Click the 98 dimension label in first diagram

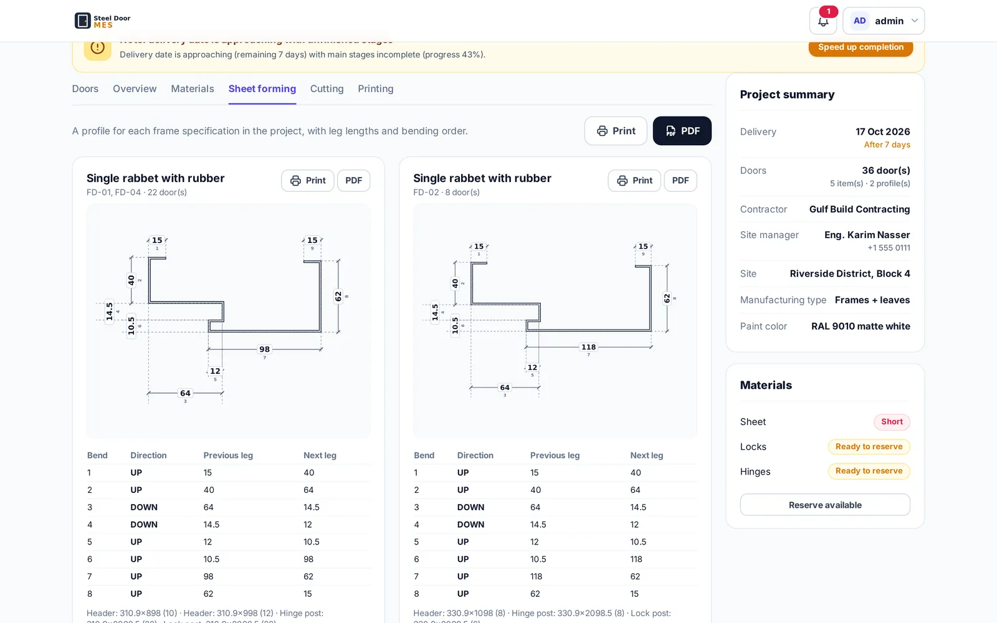[x=265, y=350]
